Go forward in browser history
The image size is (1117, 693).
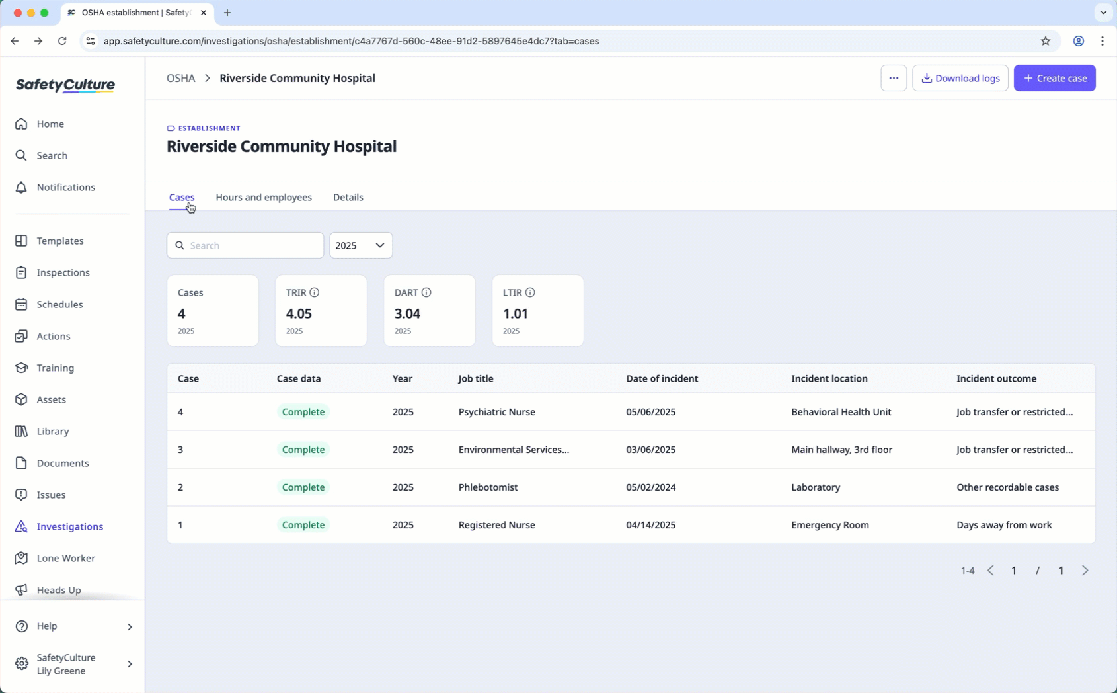38,41
